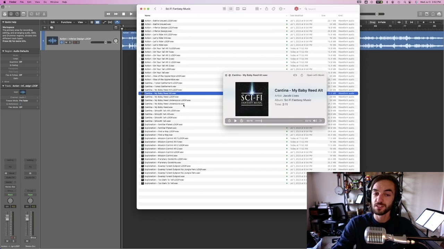Toggle the track power button on Action track
444x249 pixels.
[61, 42]
